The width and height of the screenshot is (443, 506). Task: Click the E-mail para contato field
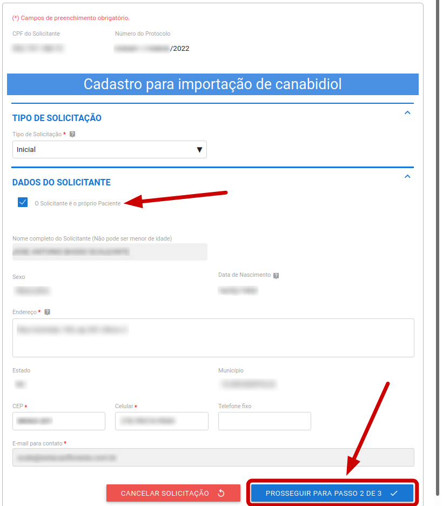point(213,457)
